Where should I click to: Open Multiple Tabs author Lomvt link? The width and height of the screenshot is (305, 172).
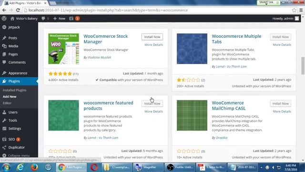(231, 66)
